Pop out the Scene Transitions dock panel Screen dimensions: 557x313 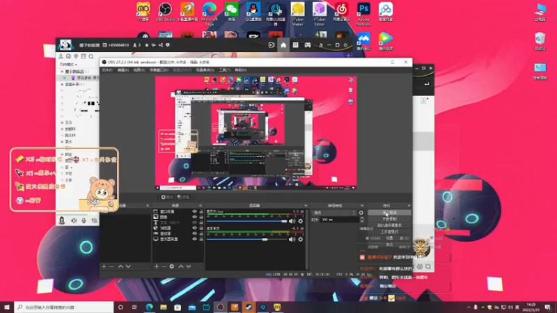(x=362, y=205)
